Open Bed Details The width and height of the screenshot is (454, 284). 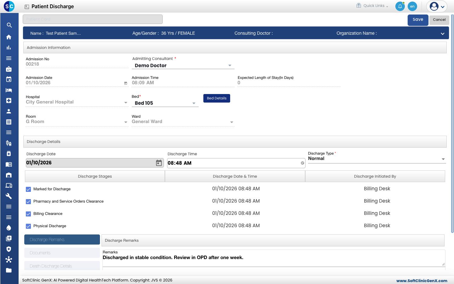[217, 98]
